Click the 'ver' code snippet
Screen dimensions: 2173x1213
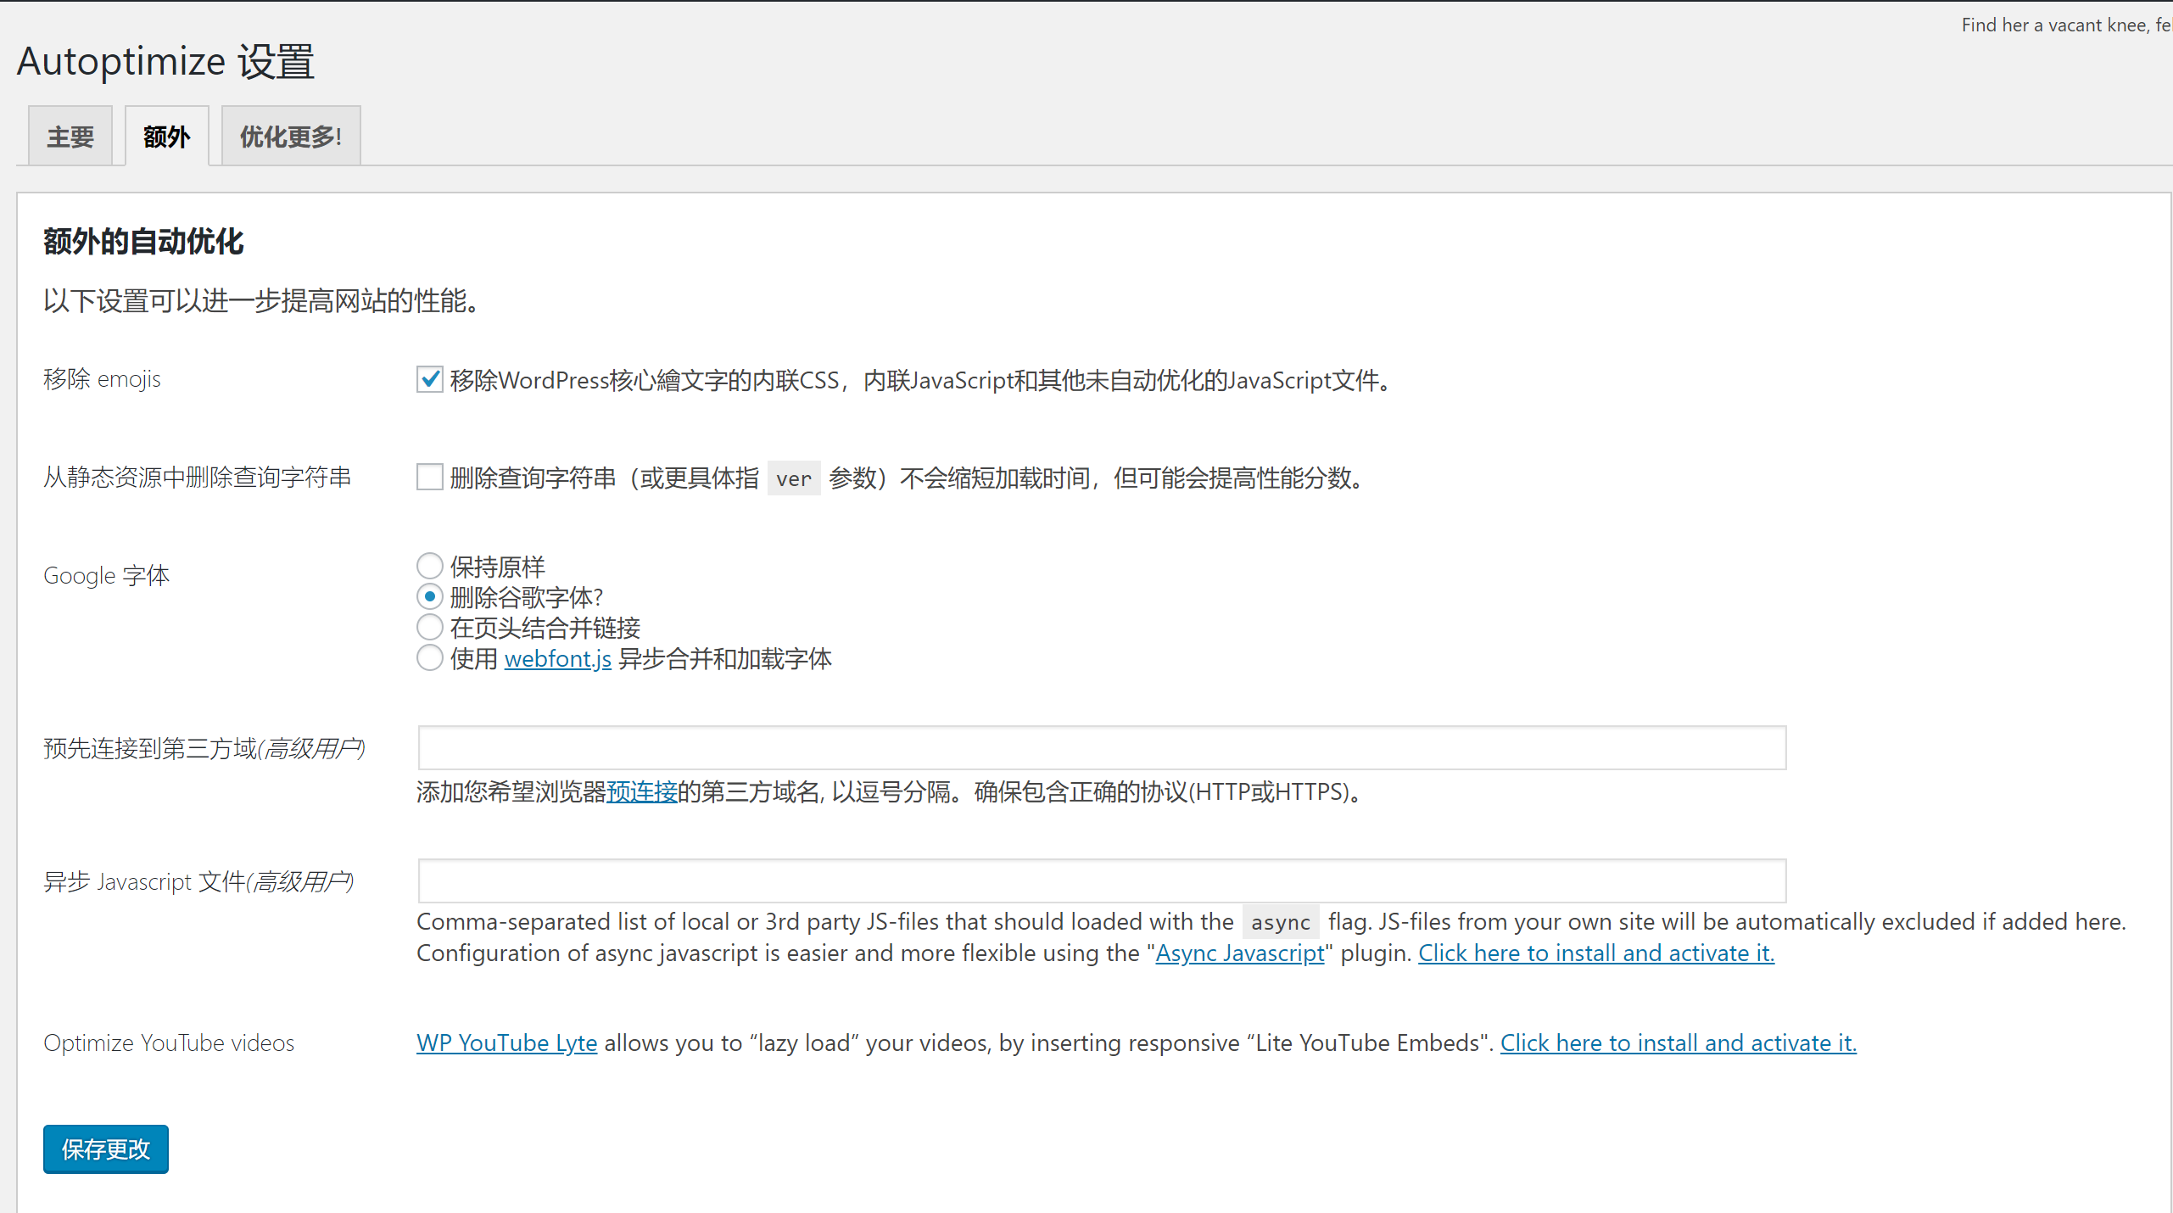pyautogui.click(x=794, y=478)
